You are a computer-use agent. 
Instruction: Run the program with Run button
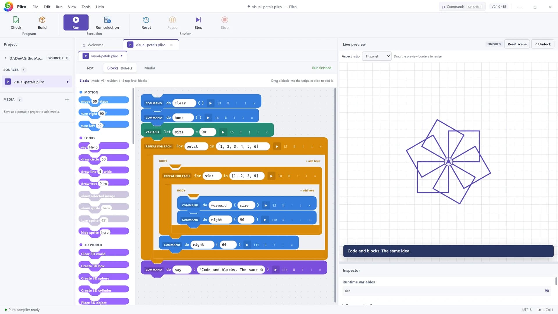[x=76, y=22]
